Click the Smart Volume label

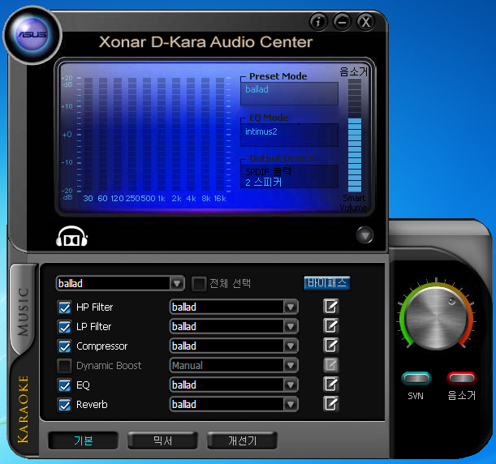pyautogui.click(x=354, y=203)
